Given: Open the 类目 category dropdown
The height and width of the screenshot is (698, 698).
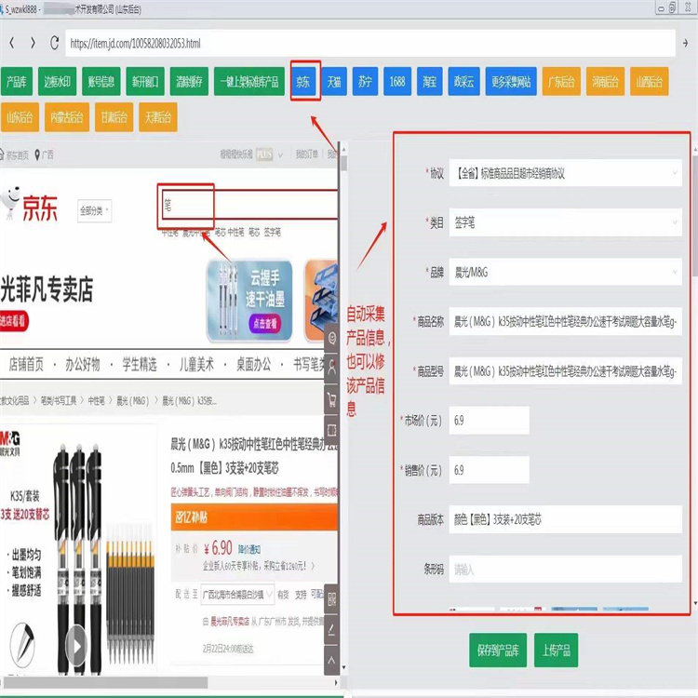Looking at the screenshot, I should click(x=564, y=223).
